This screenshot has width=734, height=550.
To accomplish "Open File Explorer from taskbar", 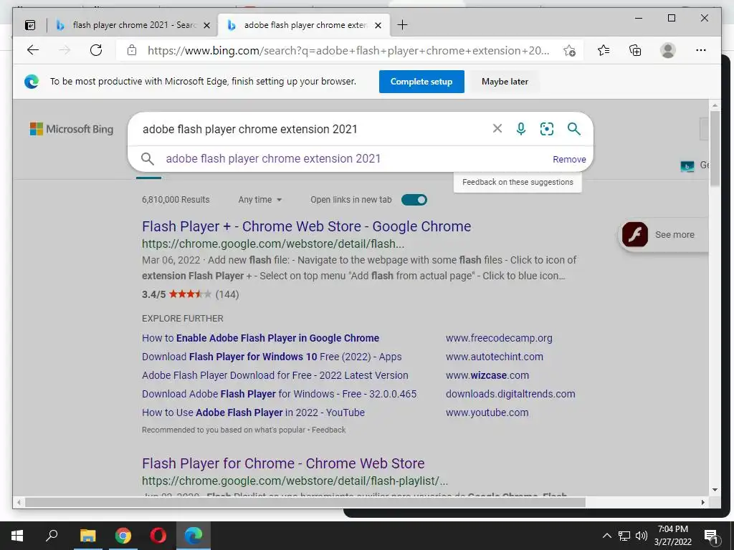I will click(88, 536).
